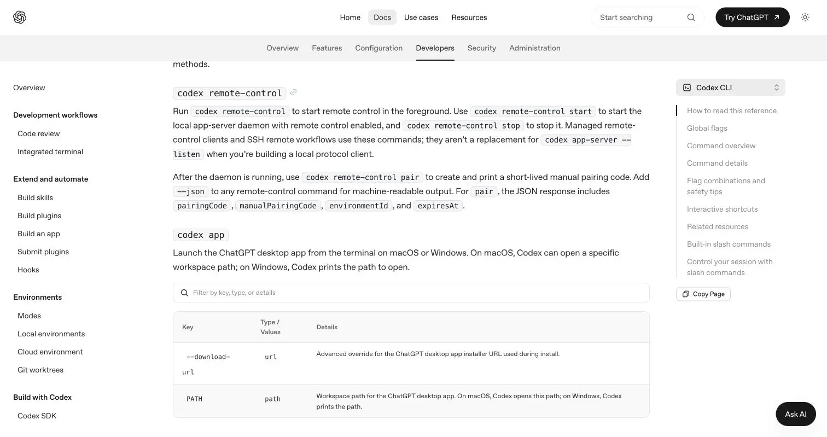The height and width of the screenshot is (437, 827).
Task: Click the search magnifier icon in the header
Action: point(691,18)
